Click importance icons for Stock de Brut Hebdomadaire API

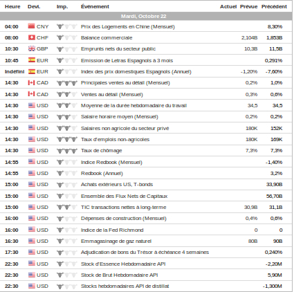point(67,275)
